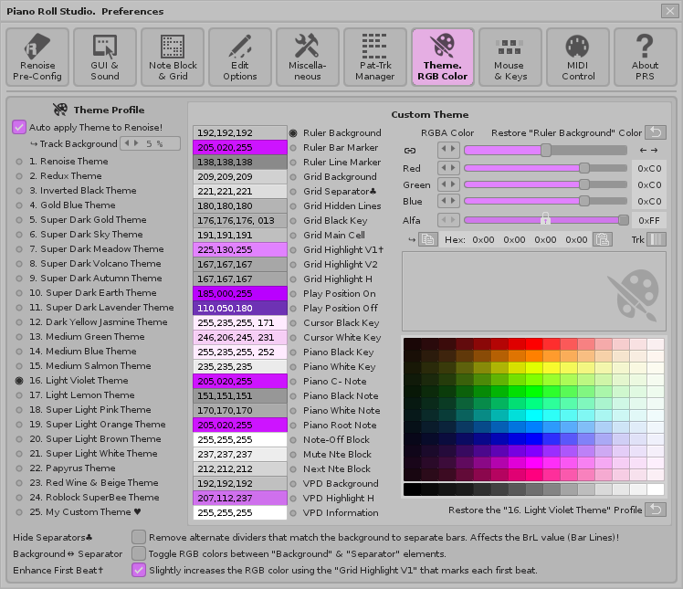Image resolution: width=683 pixels, height=589 pixels.
Task: Disable Enhance First Beat checkbox
Action: (139, 570)
